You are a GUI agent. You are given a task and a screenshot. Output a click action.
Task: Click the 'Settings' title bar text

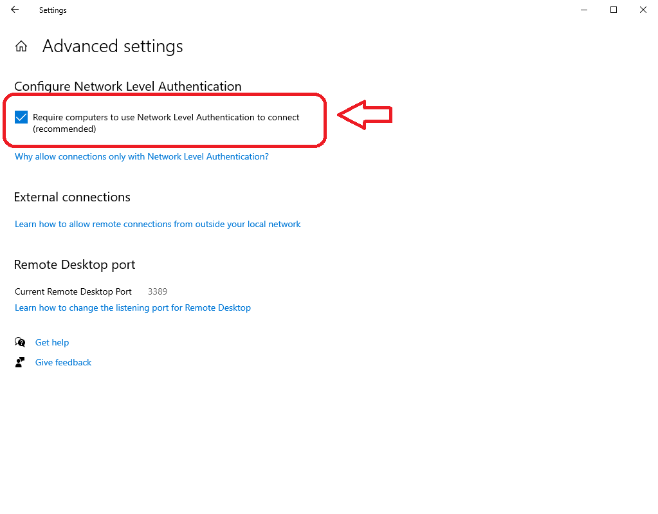click(53, 10)
